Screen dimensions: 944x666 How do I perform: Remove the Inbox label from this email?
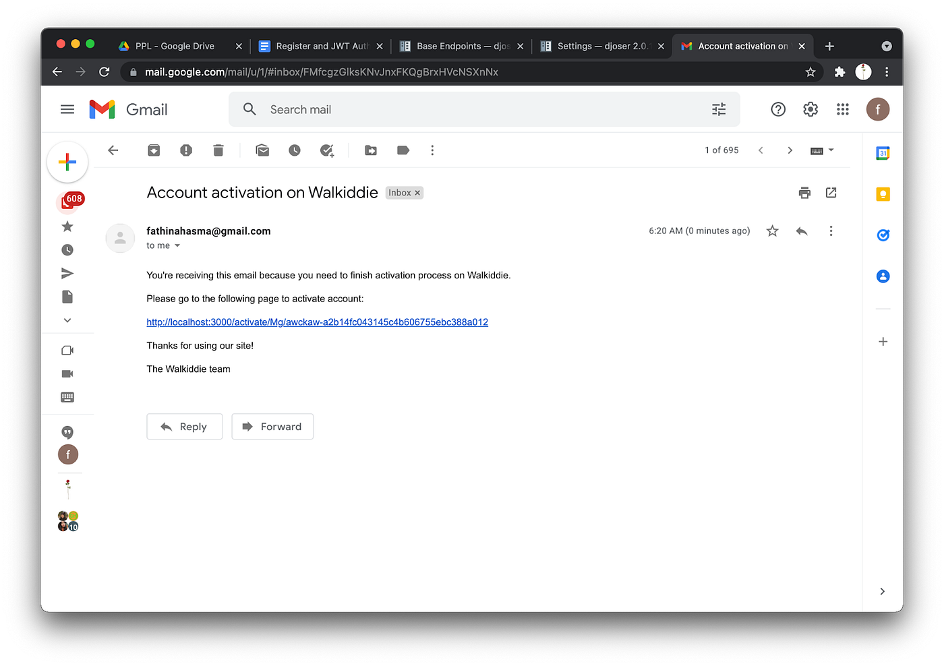[417, 192]
